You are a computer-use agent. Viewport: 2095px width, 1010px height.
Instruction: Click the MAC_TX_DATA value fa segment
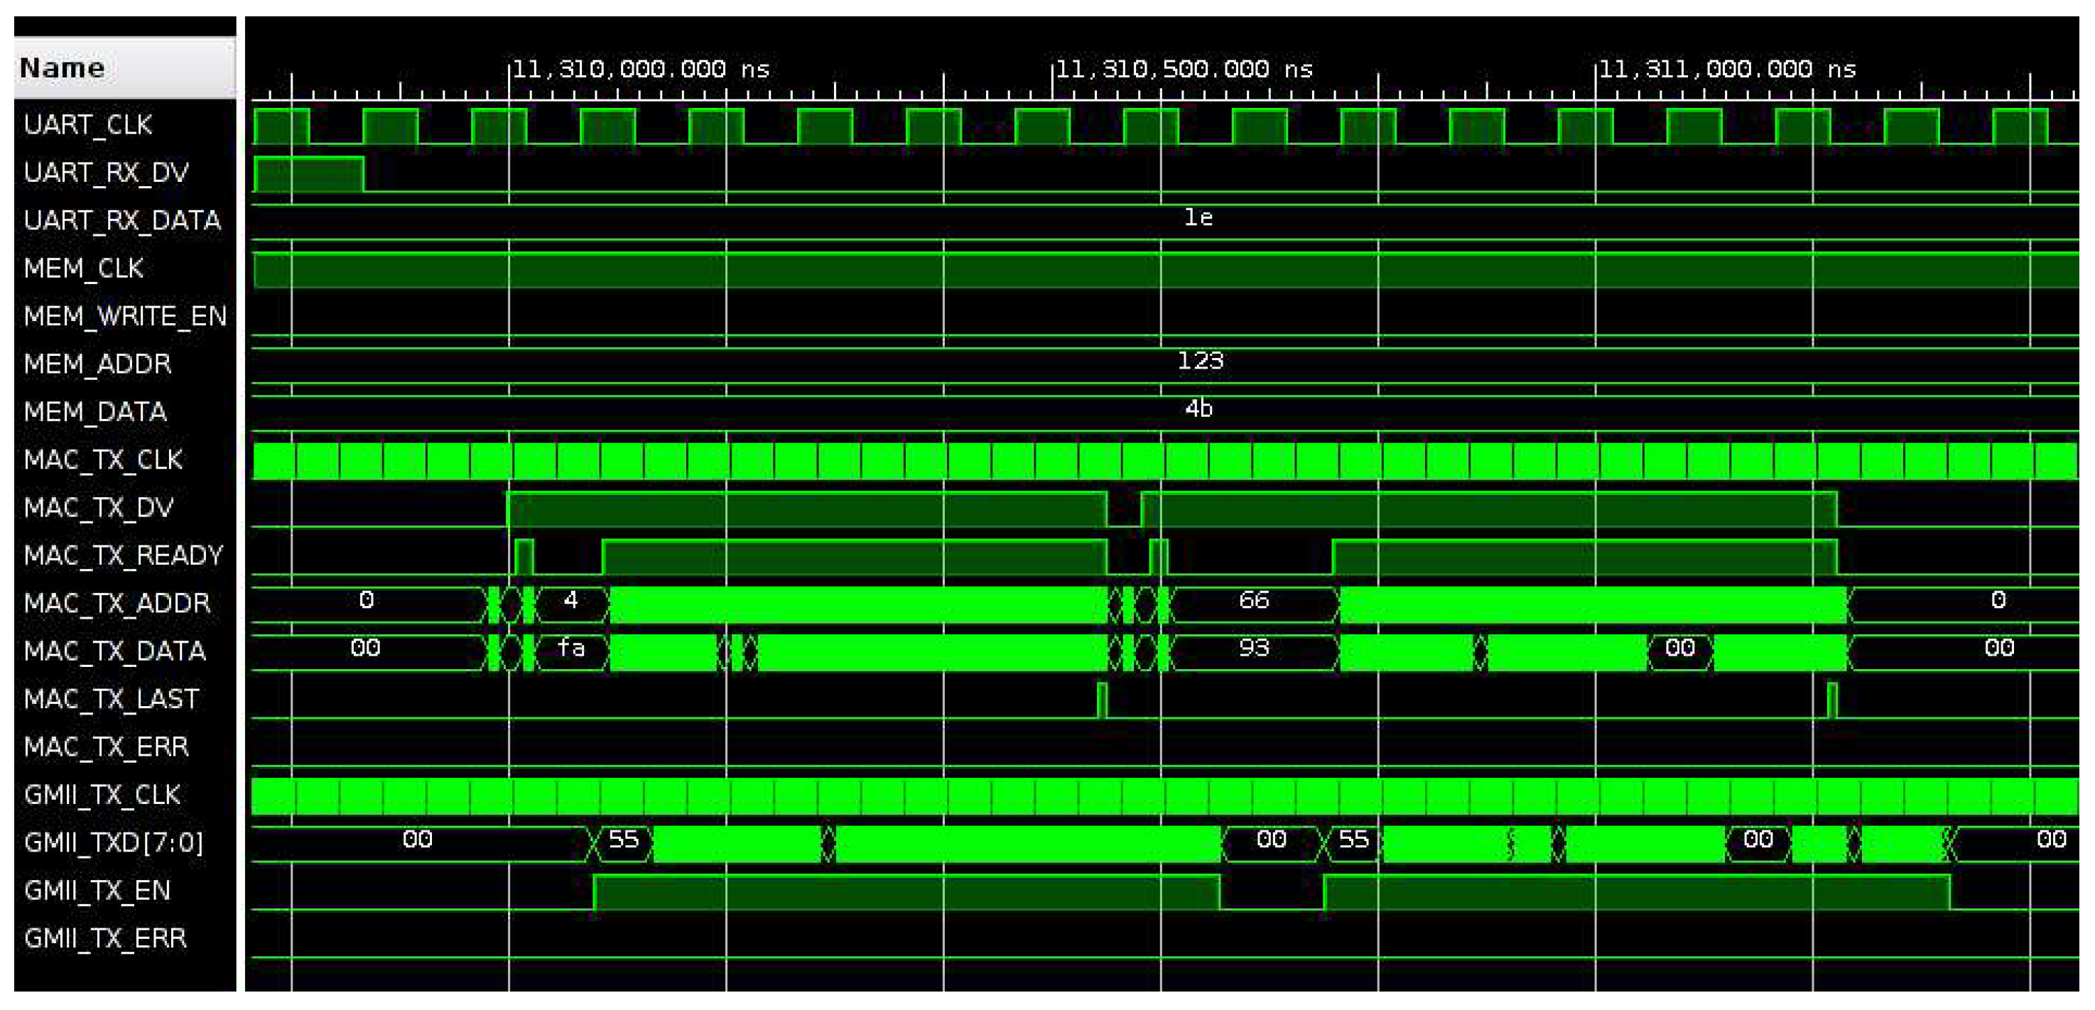571,648
